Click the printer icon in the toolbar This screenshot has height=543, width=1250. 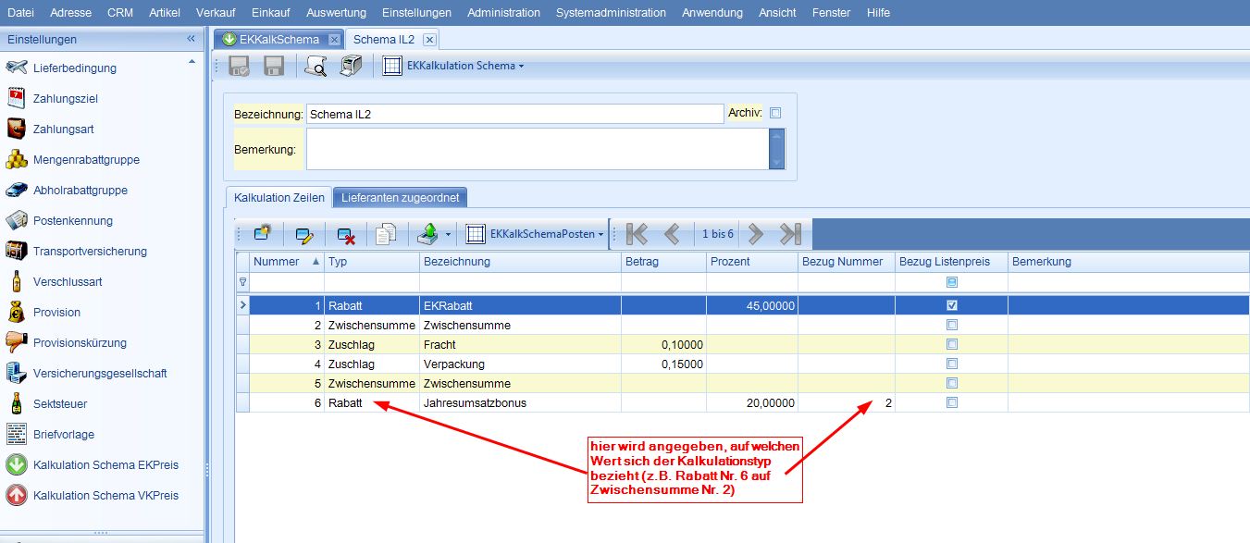click(351, 66)
